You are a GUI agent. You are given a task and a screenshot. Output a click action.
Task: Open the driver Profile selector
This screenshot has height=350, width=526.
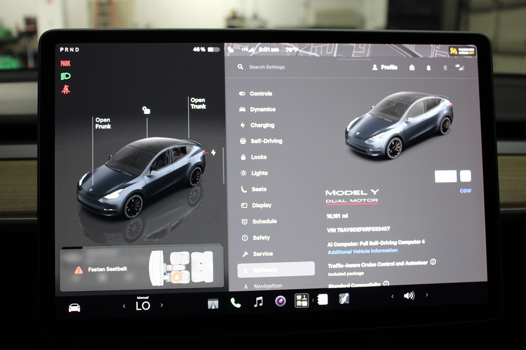[385, 67]
